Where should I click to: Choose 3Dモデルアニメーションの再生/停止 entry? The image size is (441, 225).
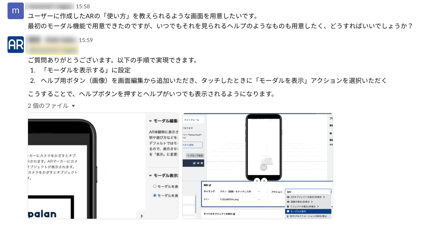click(x=308, y=216)
